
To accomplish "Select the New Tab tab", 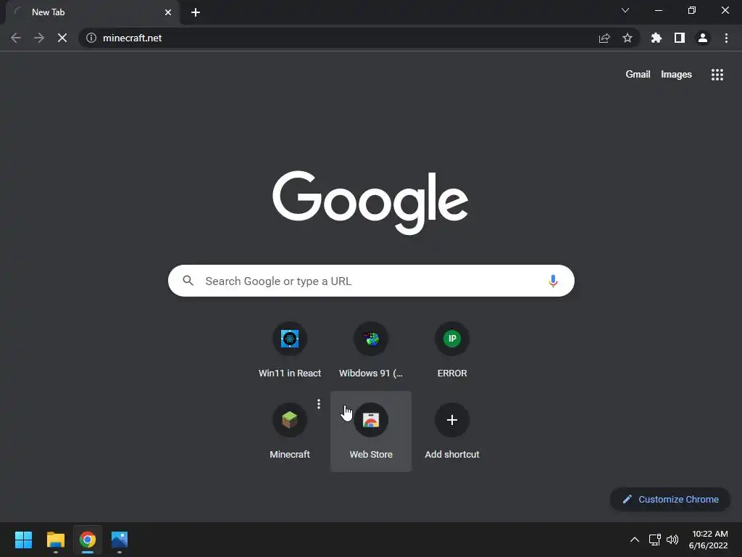I will click(92, 12).
